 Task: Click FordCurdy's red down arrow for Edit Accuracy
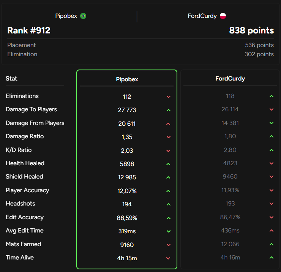[x=272, y=217]
